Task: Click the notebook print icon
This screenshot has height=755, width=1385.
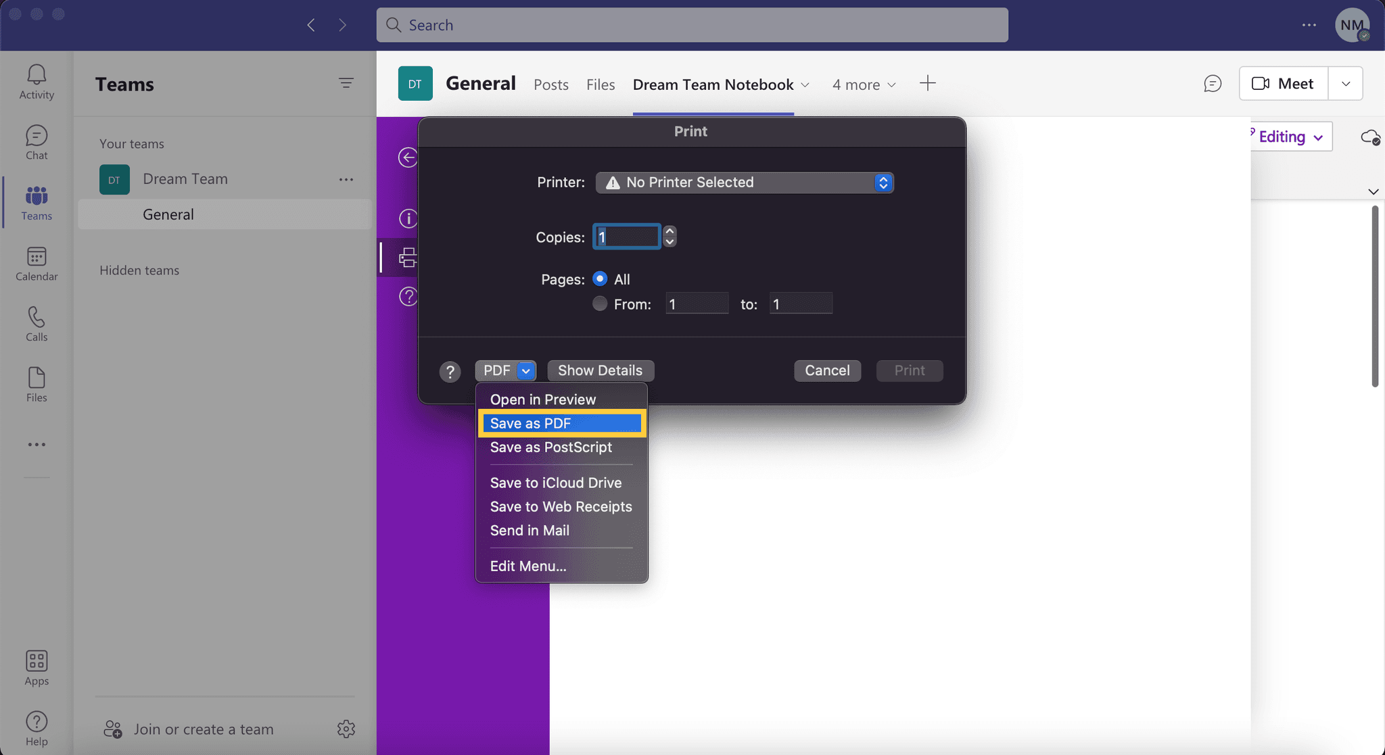Action: pos(406,258)
